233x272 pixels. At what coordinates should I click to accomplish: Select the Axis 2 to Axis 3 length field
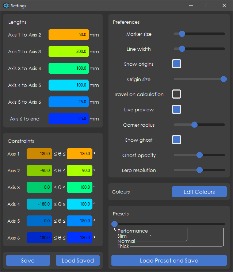[69, 51]
